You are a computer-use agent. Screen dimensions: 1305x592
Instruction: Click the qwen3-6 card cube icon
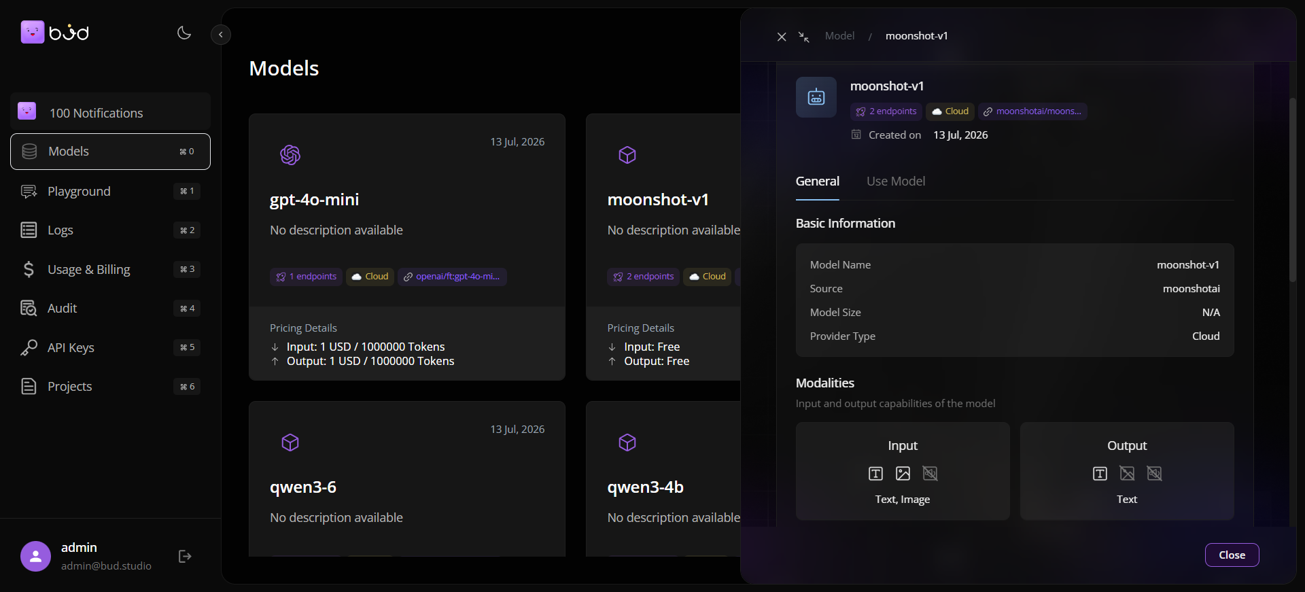point(290,442)
